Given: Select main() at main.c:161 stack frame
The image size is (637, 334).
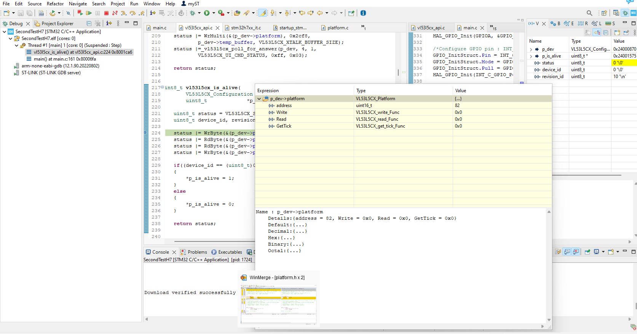Looking at the screenshot, I should (65, 59).
